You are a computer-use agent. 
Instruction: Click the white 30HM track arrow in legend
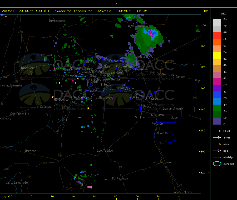tap(217, 137)
